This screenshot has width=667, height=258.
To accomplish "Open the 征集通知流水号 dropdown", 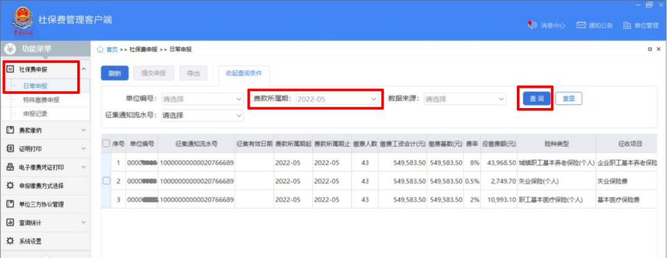I will coord(203,115).
